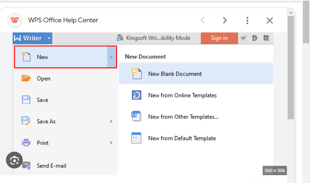Click the New Document heading text
Screen dimensions: 310x183
[x=145, y=57]
